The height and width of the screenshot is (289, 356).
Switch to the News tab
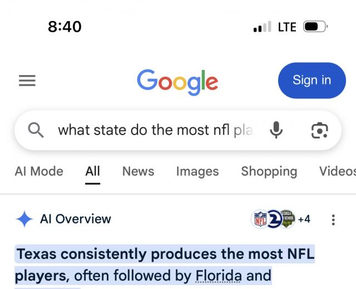(138, 171)
